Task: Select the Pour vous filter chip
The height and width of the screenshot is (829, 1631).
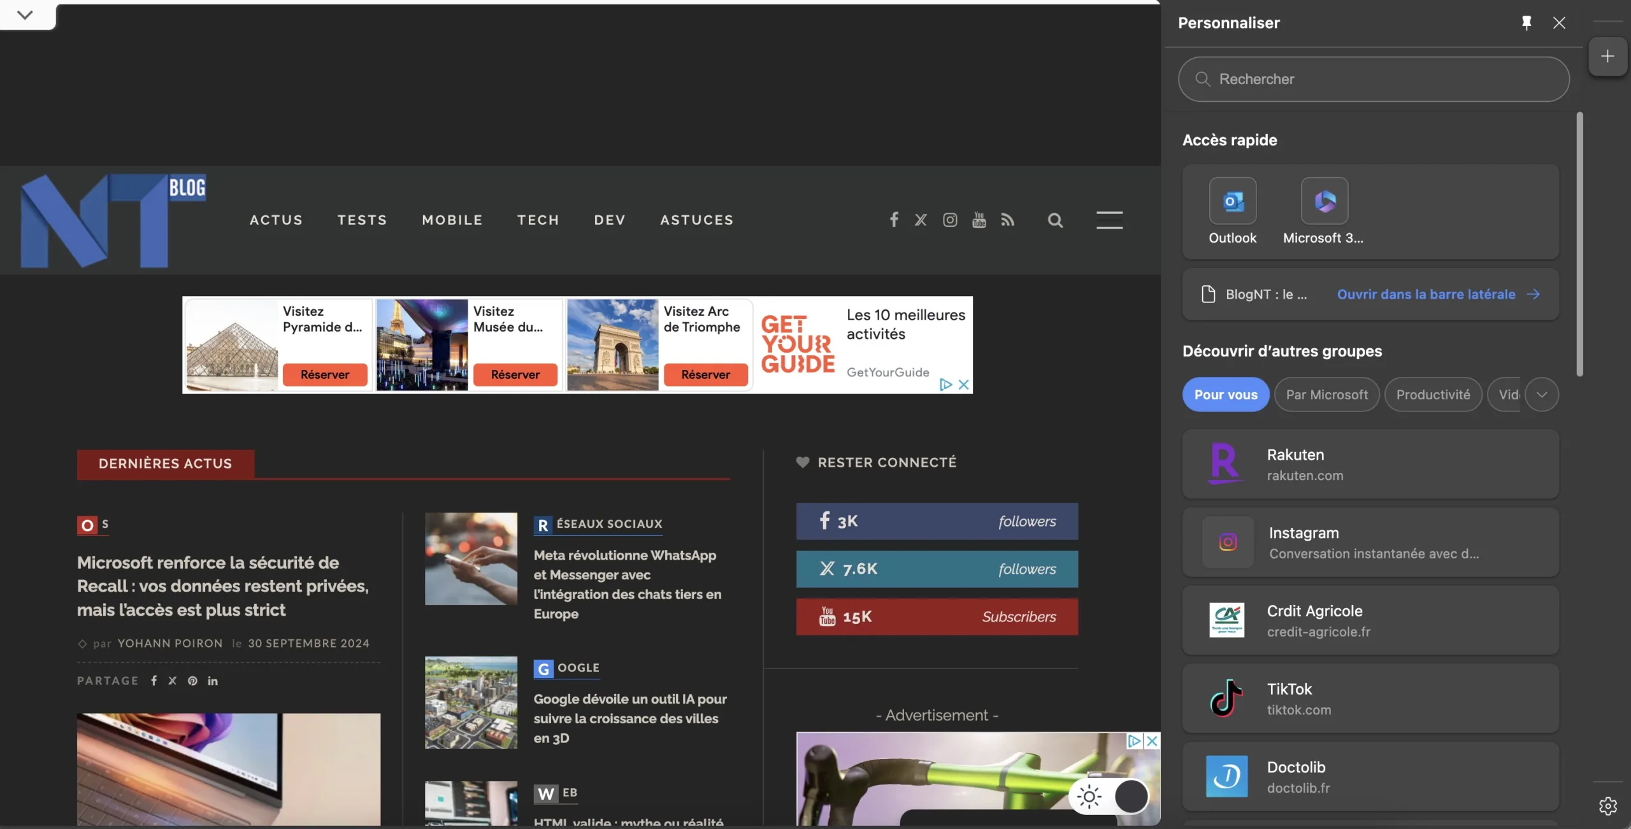Action: (x=1225, y=395)
